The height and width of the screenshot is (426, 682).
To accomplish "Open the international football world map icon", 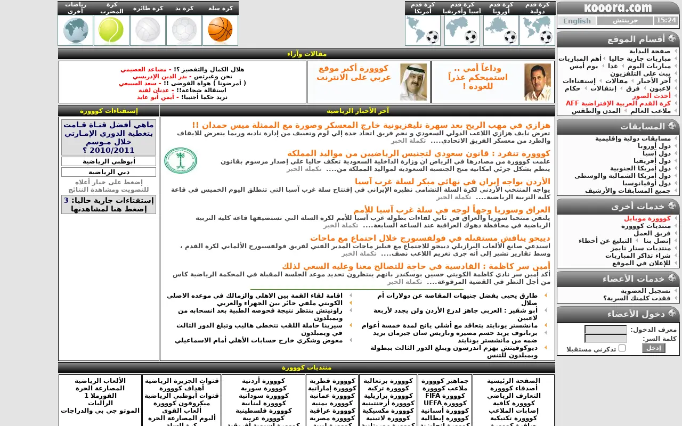I will 537,30.
